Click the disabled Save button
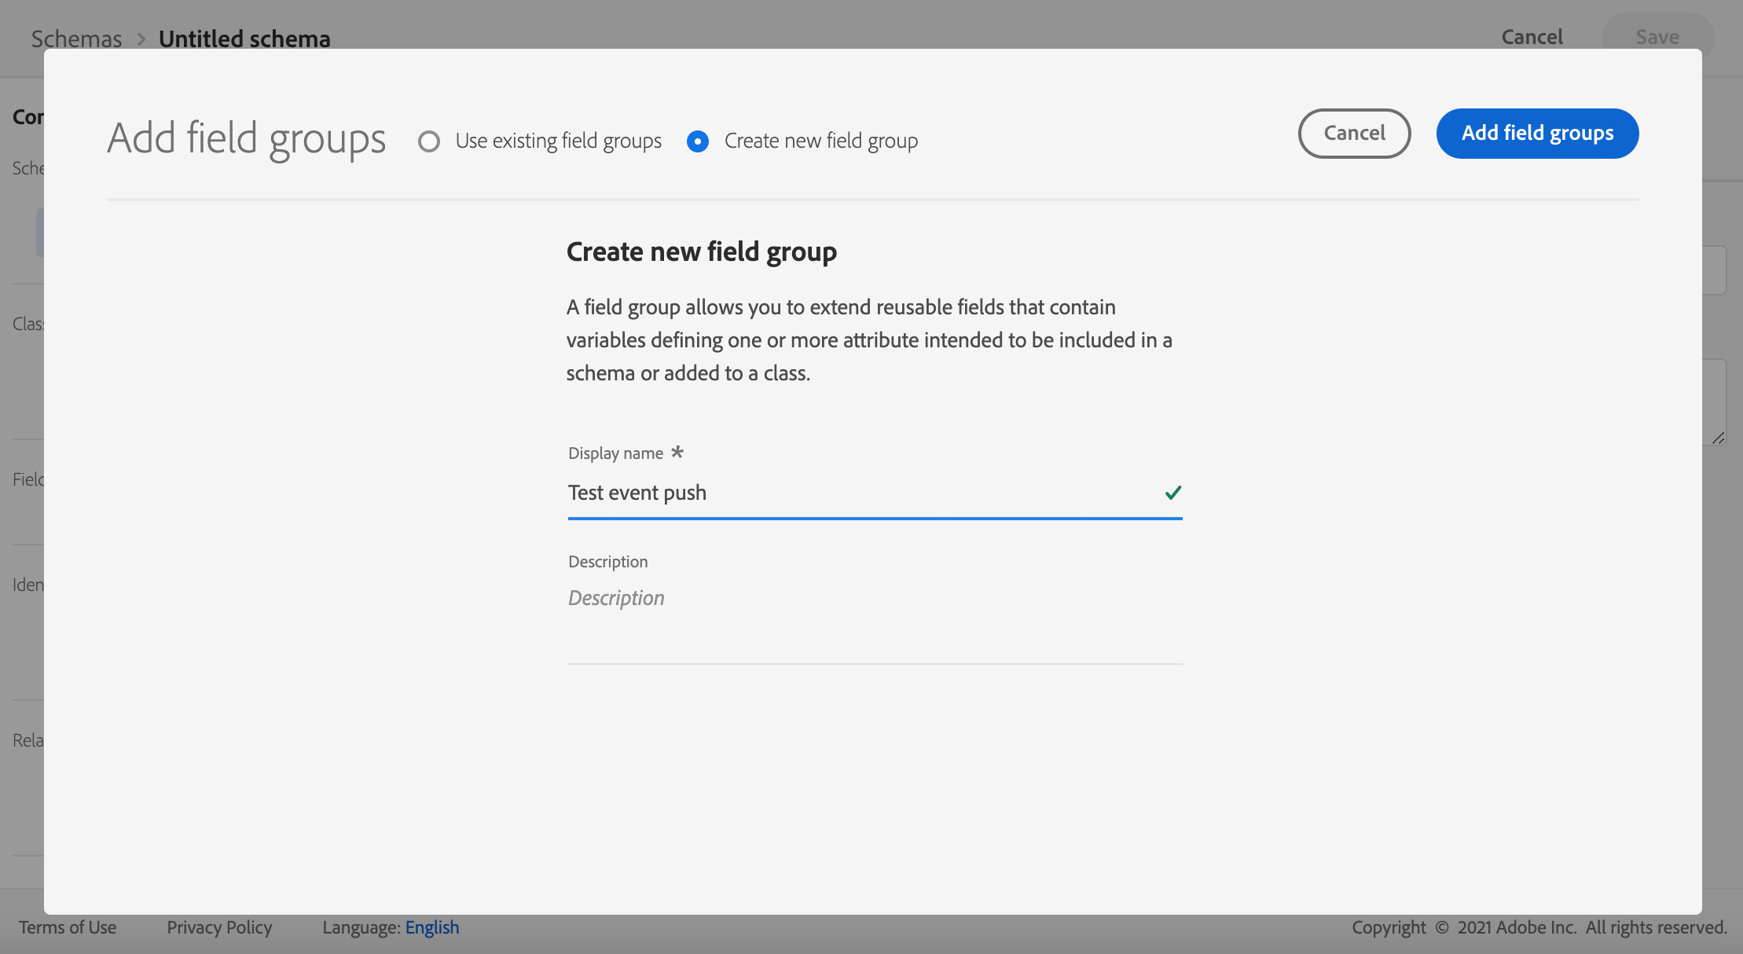1743x954 pixels. pyautogui.click(x=1657, y=37)
